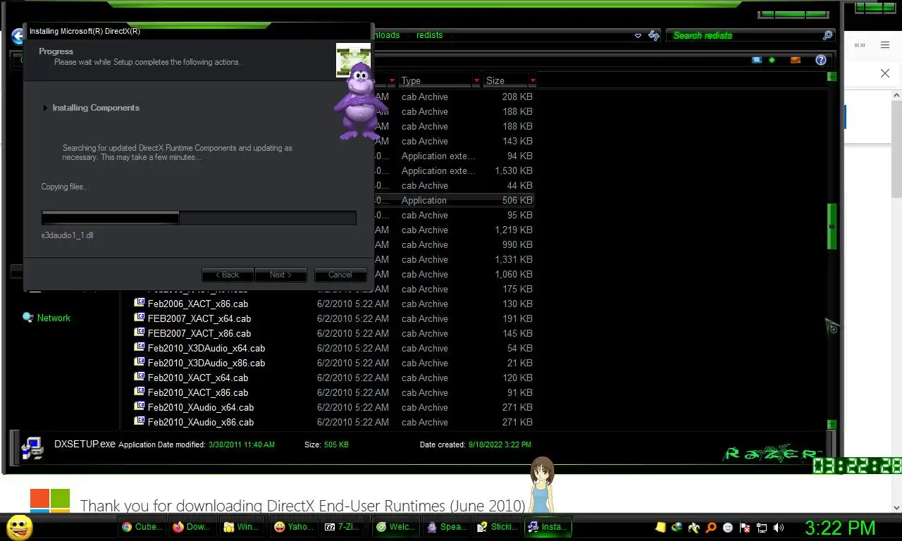Click the '506 KB' Application row size
Screen dimensions: 902x541
coord(517,200)
